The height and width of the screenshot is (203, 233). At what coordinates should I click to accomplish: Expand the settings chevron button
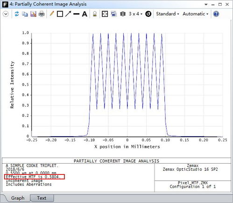click(6, 14)
